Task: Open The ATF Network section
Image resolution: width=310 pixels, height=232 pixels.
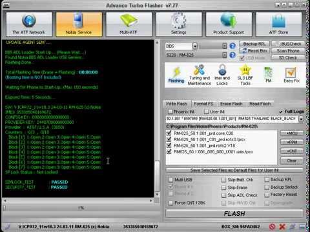Action: [29, 24]
